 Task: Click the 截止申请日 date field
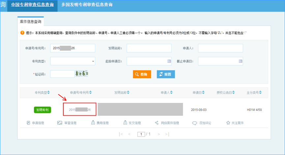[220, 61]
